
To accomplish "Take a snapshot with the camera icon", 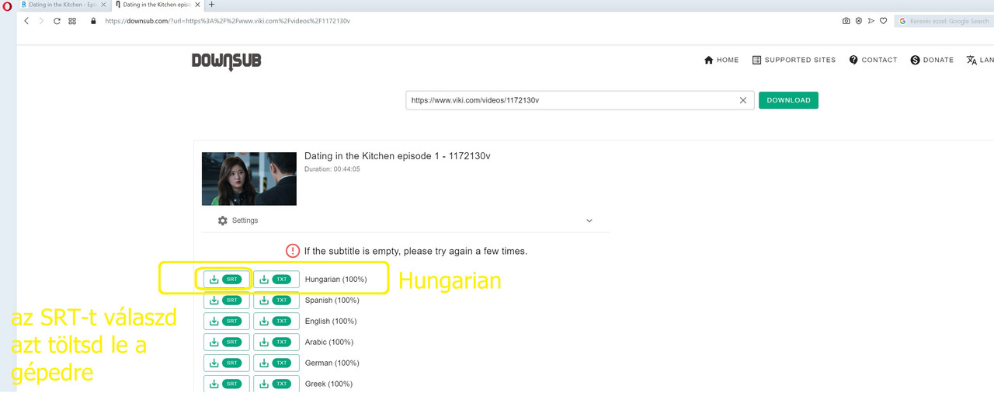I will tap(846, 21).
